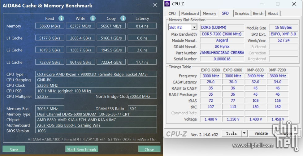Viewport: 303px width, 156px height.
Task: Click the Motherboard Asus ROG Strix field
Action: point(96,125)
